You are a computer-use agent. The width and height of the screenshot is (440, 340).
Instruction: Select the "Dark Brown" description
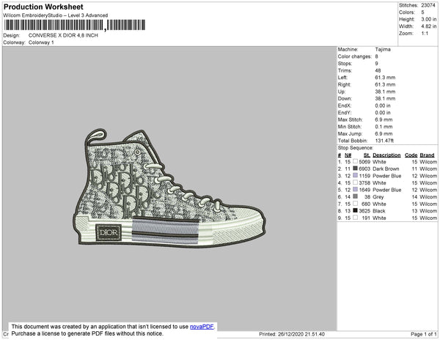386,169
